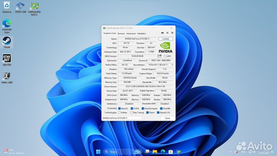This screenshot has height=156, width=277.
Task: Open File Explorer from taskbar
Action: (x=155, y=152)
